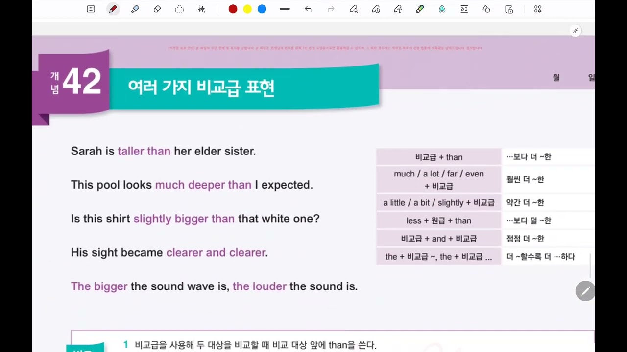The height and width of the screenshot is (352, 627).
Task: Click the table cell '비교급 + than'
Action: pyautogui.click(x=439, y=157)
